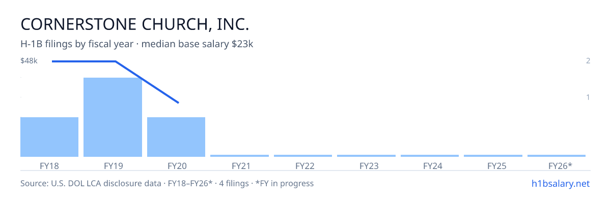Select the flat FY26* bar
The height and width of the screenshot is (203, 611).
tap(557, 156)
